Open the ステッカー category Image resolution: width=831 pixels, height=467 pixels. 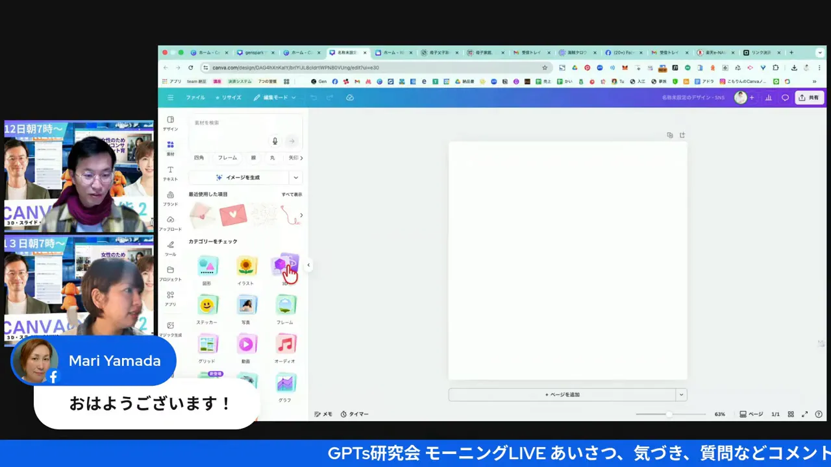point(208,305)
